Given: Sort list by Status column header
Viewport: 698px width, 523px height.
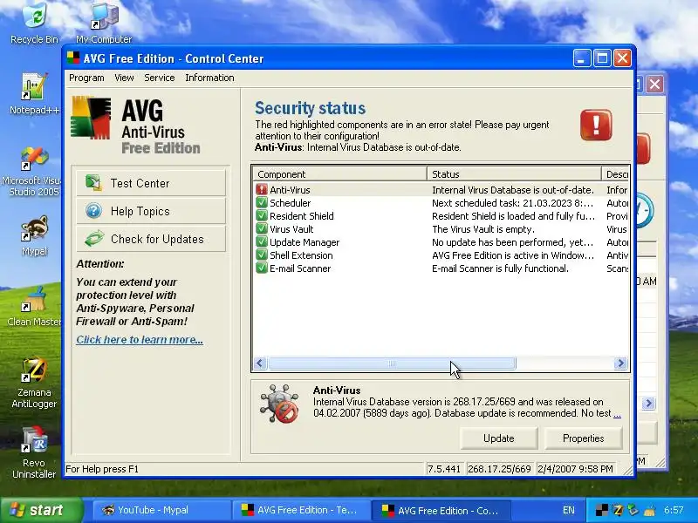Looking at the screenshot, I should coord(514,173).
